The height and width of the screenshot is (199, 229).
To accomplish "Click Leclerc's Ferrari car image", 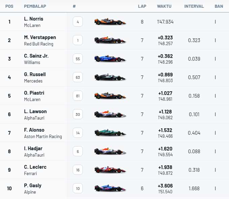I will point(110,170).
